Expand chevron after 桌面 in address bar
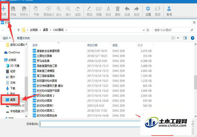The height and width of the screenshot is (137, 197). 51,30
